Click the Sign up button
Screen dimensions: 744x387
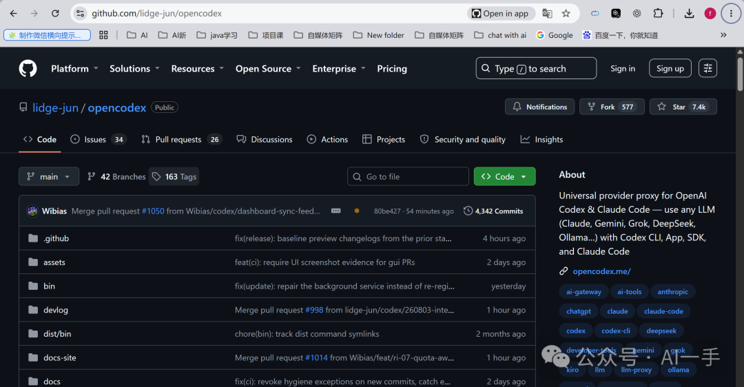click(x=670, y=68)
